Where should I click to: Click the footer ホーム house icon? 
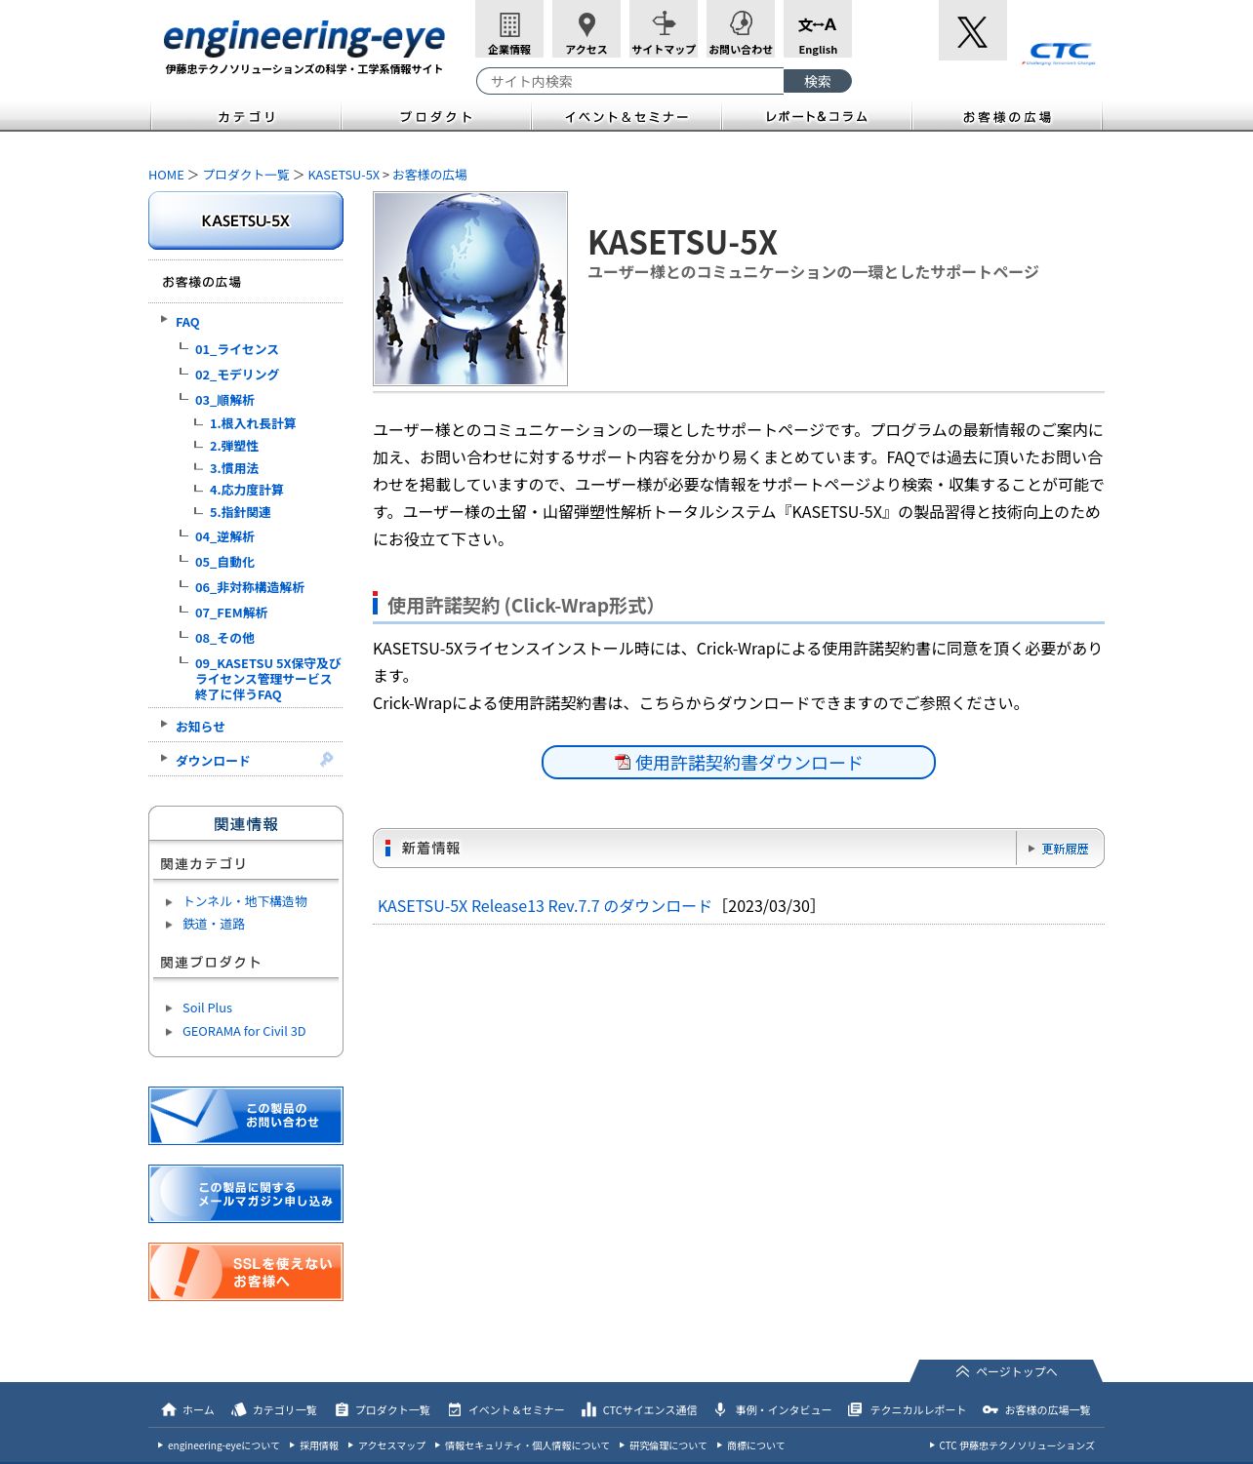tap(169, 1409)
